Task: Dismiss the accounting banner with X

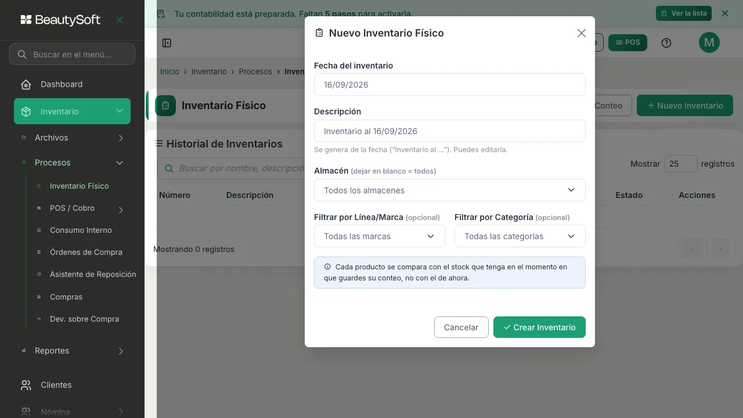Action: 724,13
